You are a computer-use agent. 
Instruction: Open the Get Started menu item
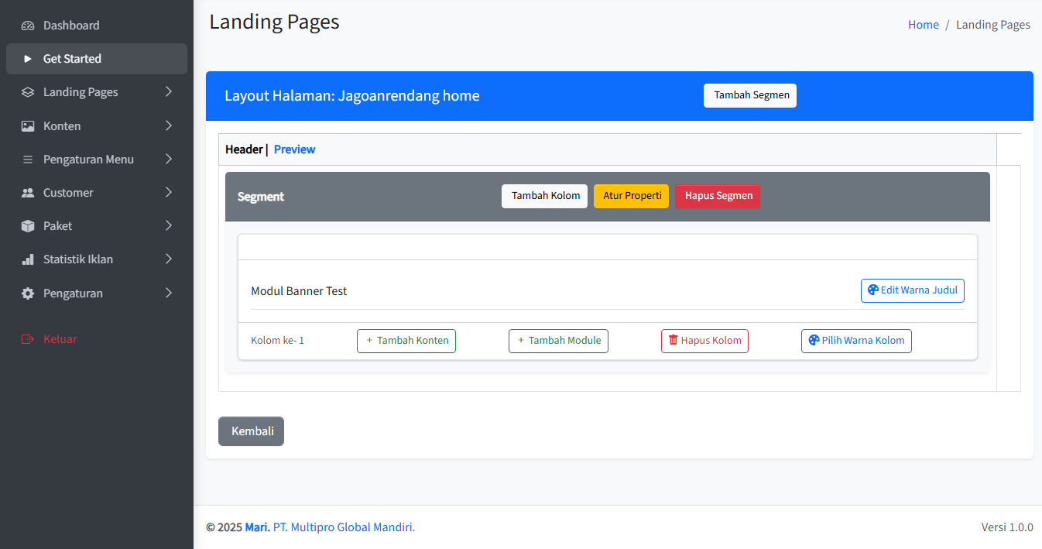click(x=72, y=59)
